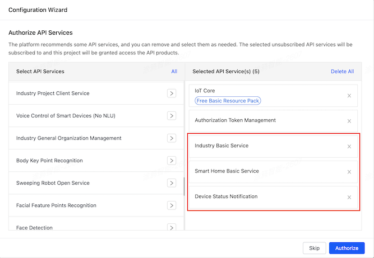Viewport: 374px width, 258px height.
Task: Click the Free Basic Resource Pack tag
Action: pyautogui.click(x=228, y=101)
